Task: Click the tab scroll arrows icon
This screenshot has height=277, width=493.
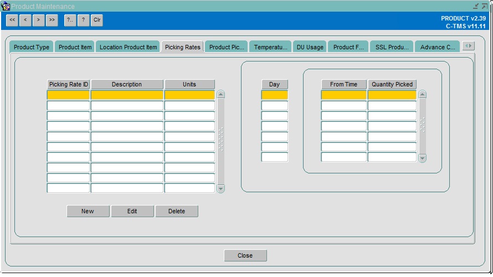Action: pos(469,46)
